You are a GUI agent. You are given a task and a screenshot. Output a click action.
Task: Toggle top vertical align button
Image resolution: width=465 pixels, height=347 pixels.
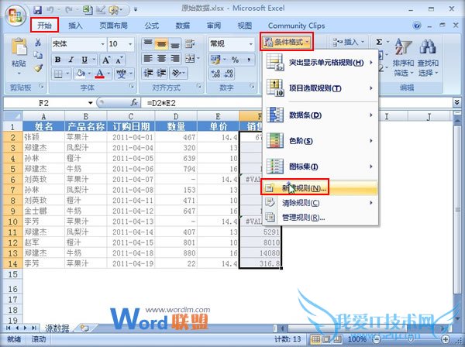[148, 44]
